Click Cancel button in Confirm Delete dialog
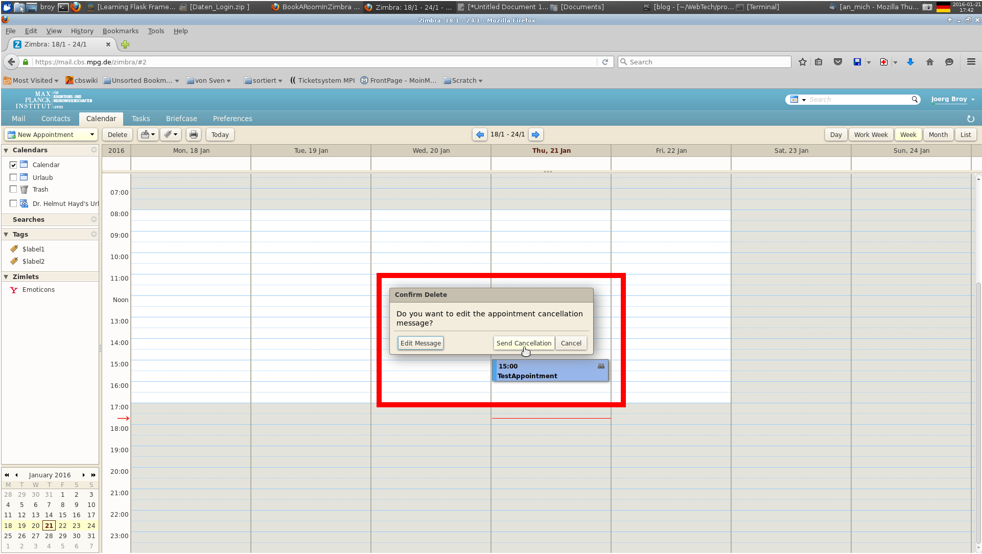The height and width of the screenshot is (554, 982). click(x=571, y=343)
